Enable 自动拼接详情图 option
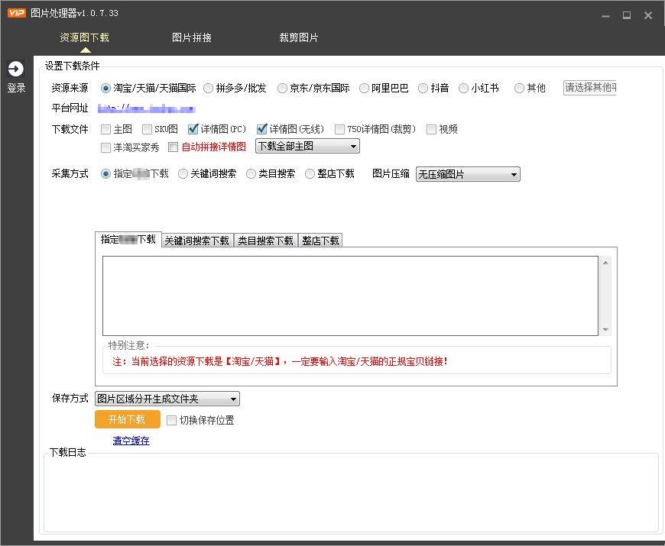Screen dimensions: 665x546 coord(172,147)
